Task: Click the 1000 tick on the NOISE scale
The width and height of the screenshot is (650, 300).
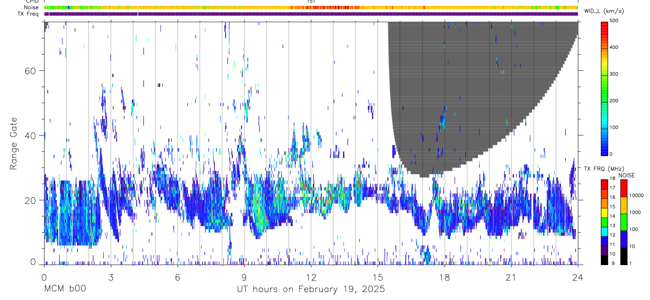Action: [636, 212]
